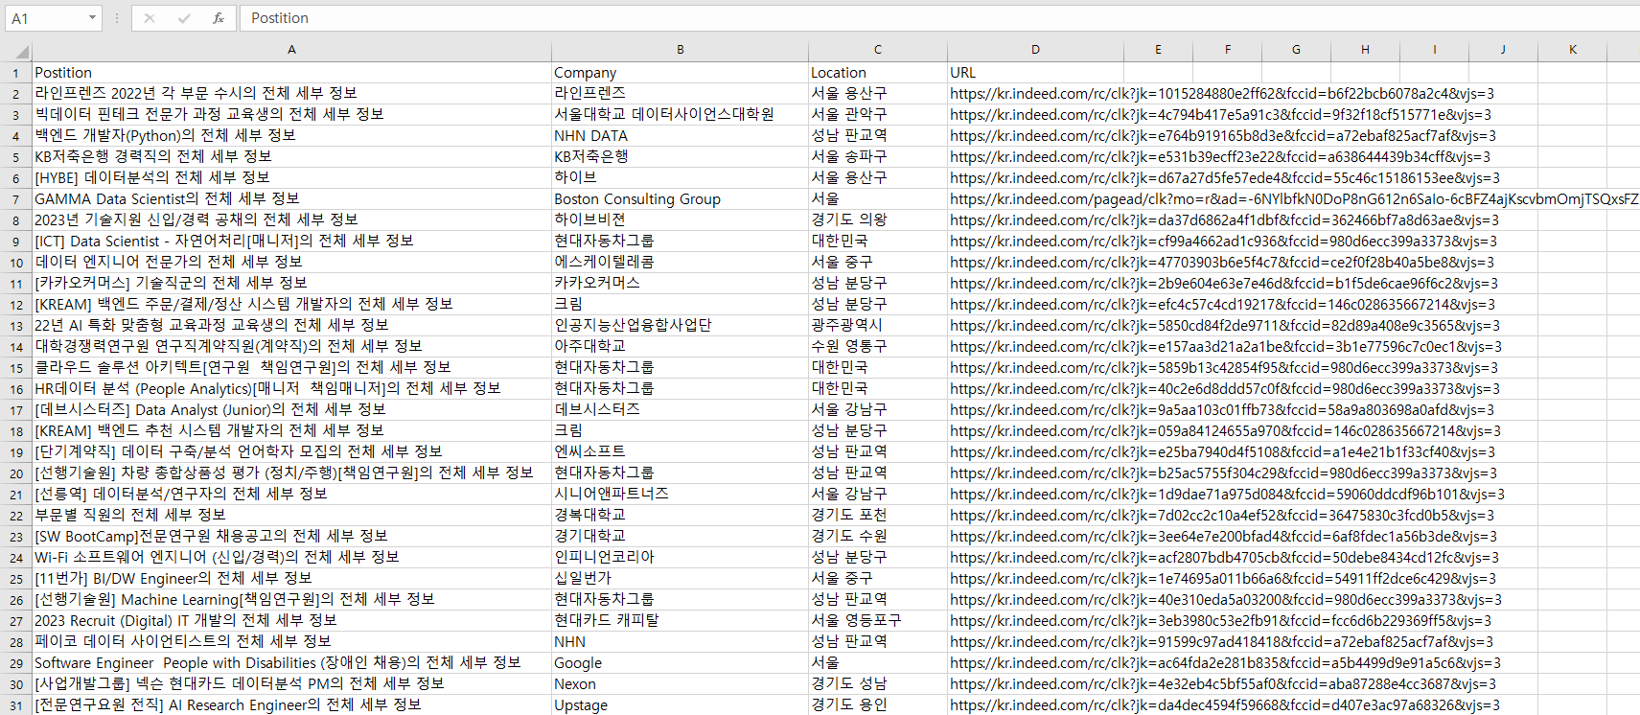
Task: Click the Wi-Fi 소프트웨어 엔지니어 position cell
Action: (x=291, y=558)
